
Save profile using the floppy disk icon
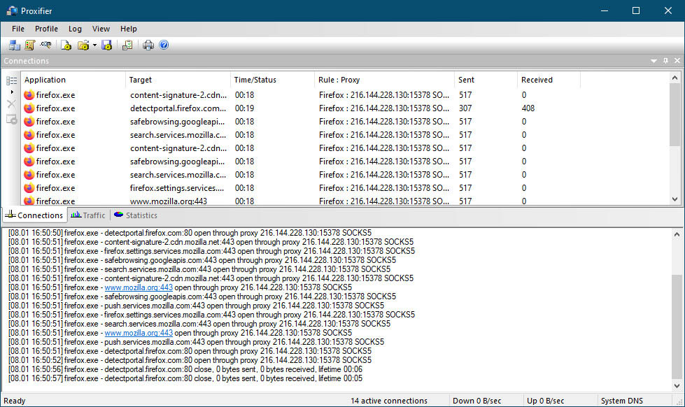pyautogui.click(x=106, y=45)
